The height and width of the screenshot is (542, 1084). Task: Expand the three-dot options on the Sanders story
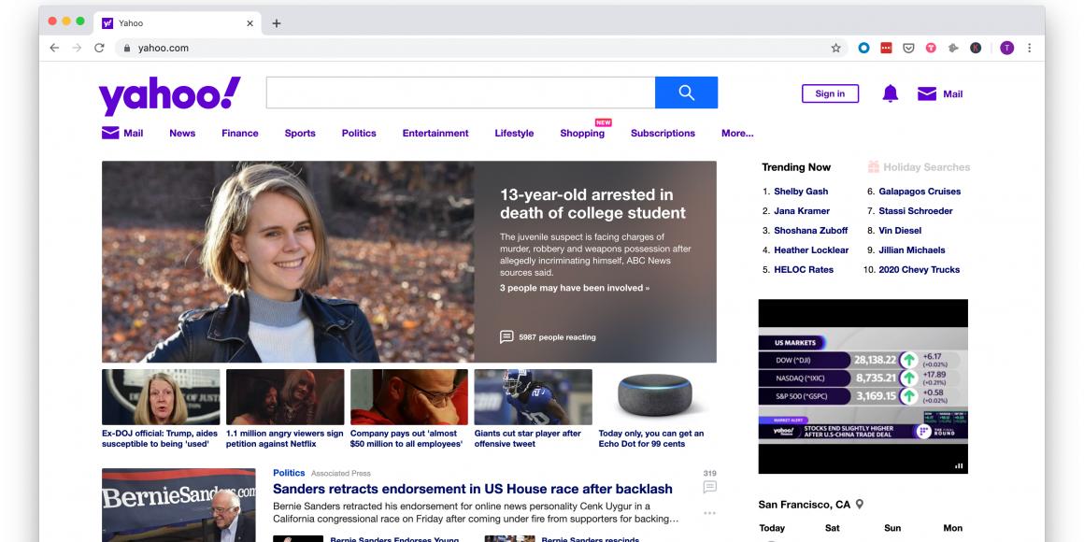click(x=709, y=513)
